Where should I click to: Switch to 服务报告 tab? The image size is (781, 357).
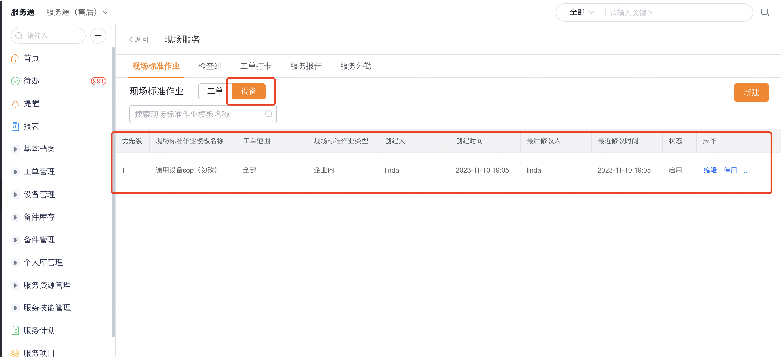tap(305, 65)
